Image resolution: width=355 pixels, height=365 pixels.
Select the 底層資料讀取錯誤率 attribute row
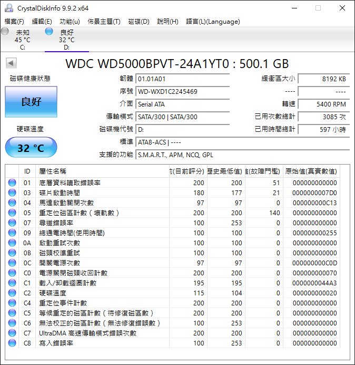173,182
